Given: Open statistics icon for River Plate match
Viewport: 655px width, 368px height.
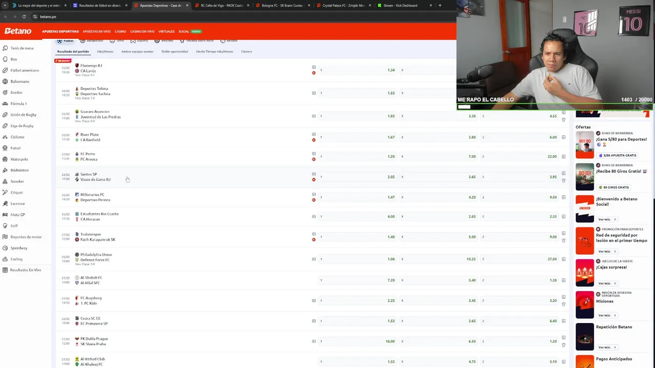Looking at the screenshot, I should click(563, 137).
